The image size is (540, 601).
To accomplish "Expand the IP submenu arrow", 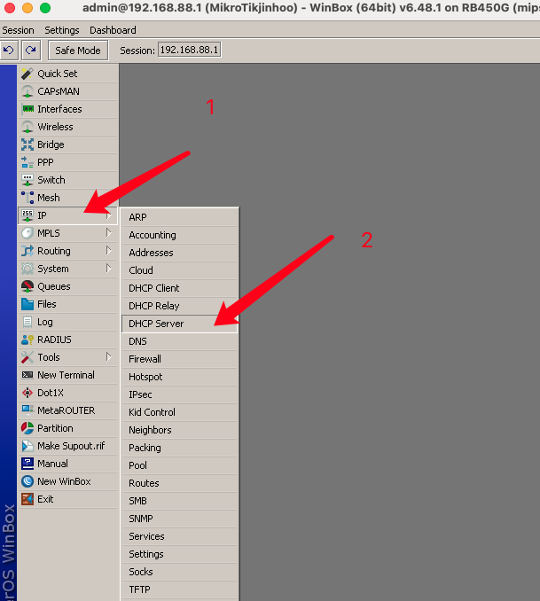I will coord(109,215).
